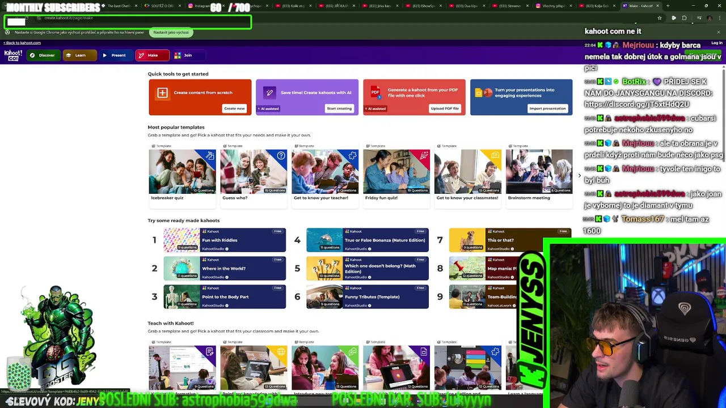
Task: Open the Icebreaker quiz template
Action: pyautogui.click(x=182, y=175)
